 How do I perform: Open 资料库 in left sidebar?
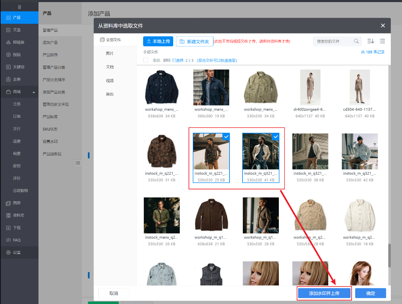pos(18,215)
